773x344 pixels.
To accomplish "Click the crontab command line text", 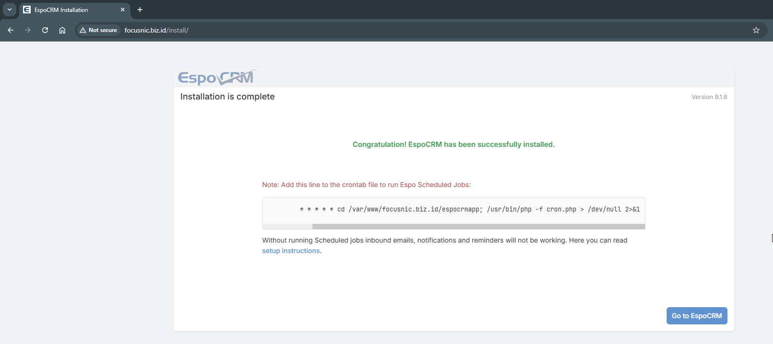I will (x=470, y=209).
